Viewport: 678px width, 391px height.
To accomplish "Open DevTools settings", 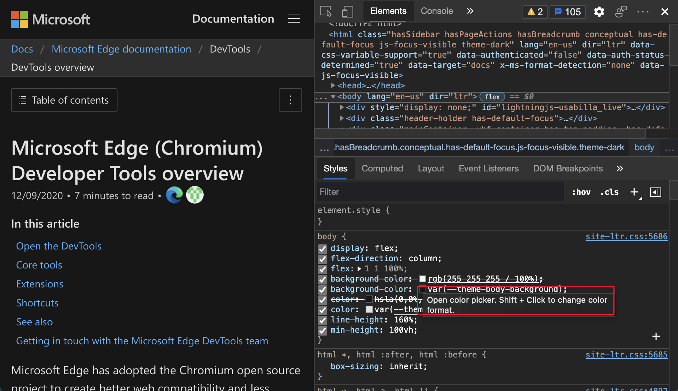I will [x=599, y=11].
